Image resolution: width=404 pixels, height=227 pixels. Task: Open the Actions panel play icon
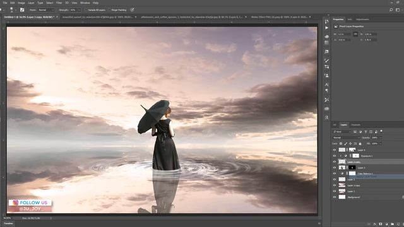click(327, 28)
